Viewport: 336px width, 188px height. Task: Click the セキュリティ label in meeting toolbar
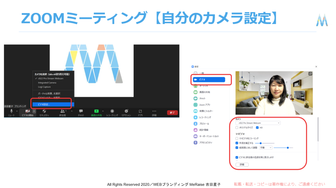point(44,115)
